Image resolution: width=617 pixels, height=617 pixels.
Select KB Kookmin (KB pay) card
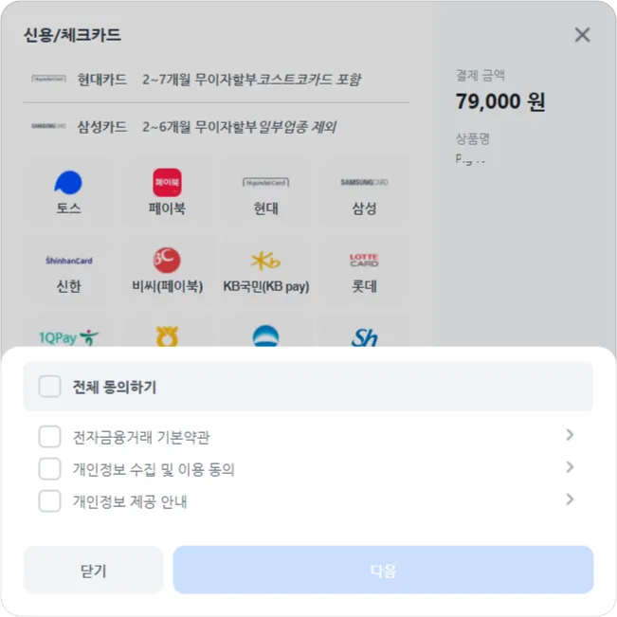pos(265,271)
